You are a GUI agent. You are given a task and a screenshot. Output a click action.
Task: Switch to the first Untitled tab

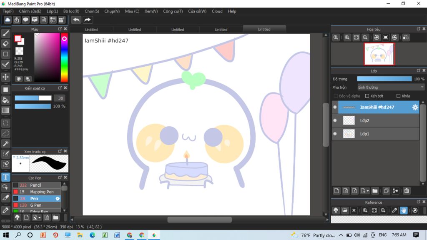[x=91, y=30]
